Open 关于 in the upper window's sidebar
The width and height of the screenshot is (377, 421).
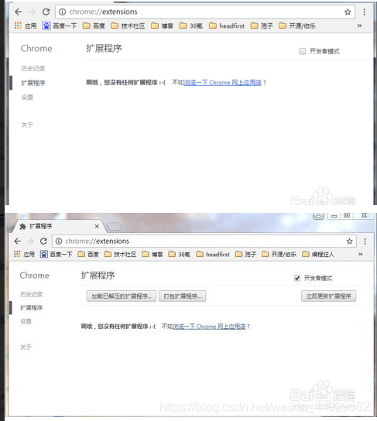(27, 125)
